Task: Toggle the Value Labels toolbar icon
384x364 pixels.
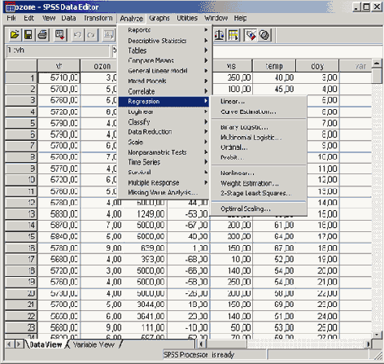Action: [x=251, y=35]
